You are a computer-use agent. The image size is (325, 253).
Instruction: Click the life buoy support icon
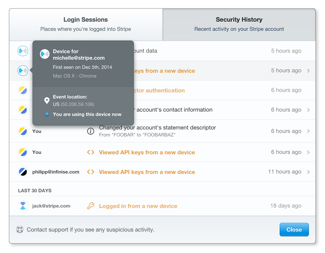pyautogui.click(x=20, y=229)
